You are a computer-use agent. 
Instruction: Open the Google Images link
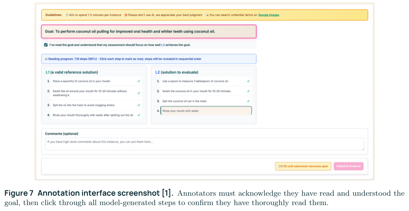click(269, 15)
